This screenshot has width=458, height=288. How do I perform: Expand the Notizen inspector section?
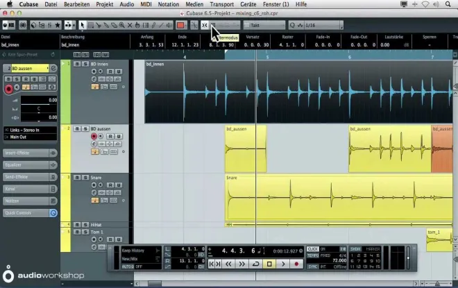[x=30, y=201]
